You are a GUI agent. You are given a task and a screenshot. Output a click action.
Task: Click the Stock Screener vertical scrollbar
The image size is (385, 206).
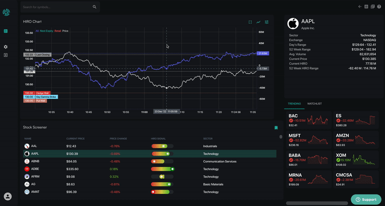[281, 137]
